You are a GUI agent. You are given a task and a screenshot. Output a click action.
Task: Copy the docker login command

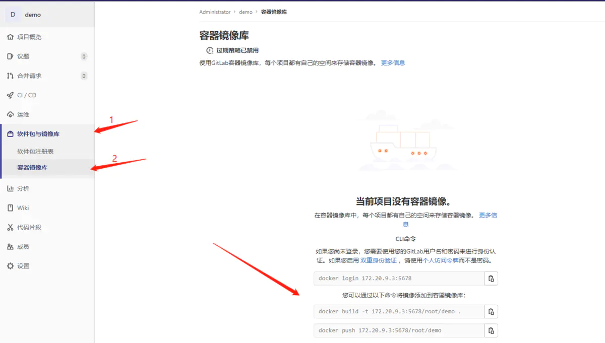491,279
